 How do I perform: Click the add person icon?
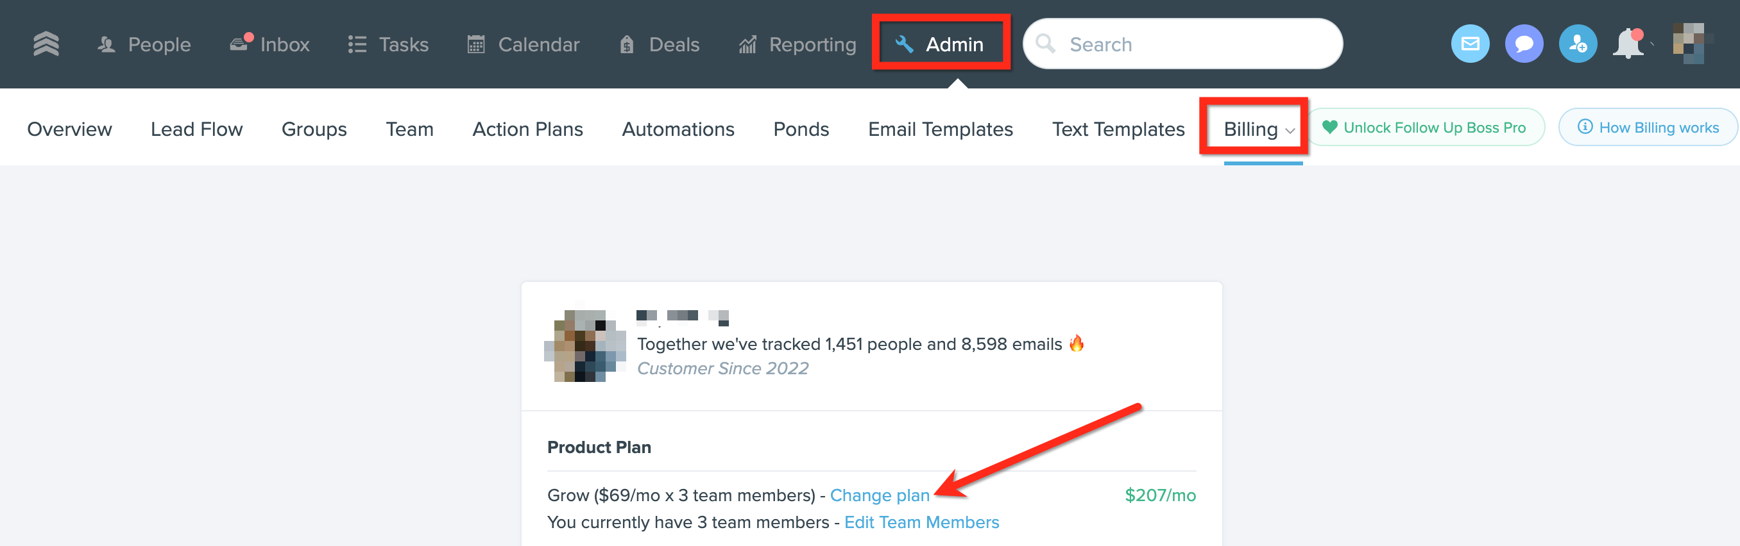point(1577,45)
